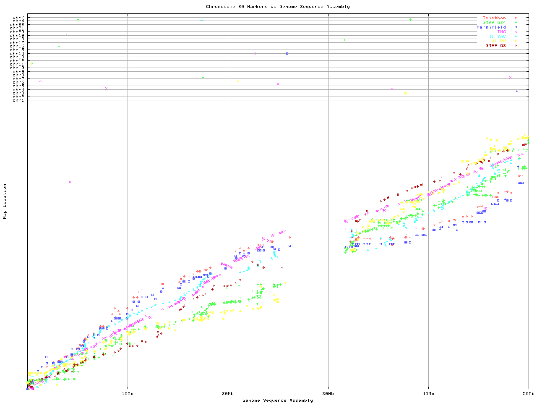Select the 30Mb x-axis tick label

coord(328,394)
